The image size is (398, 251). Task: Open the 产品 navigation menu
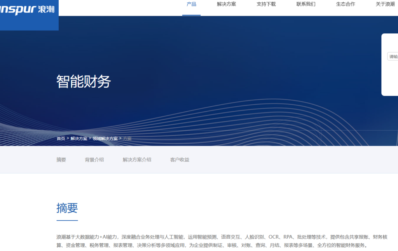[191, 4]
